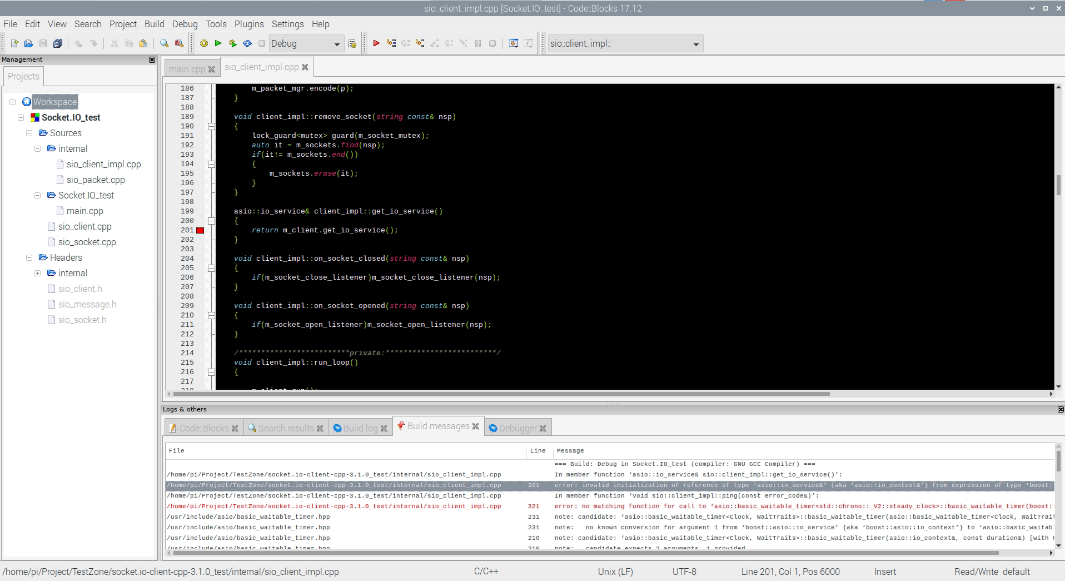Screen dimensions: 1065x581
Task: Open the build target dropdown showing Debug
Action: click(337, 43)
